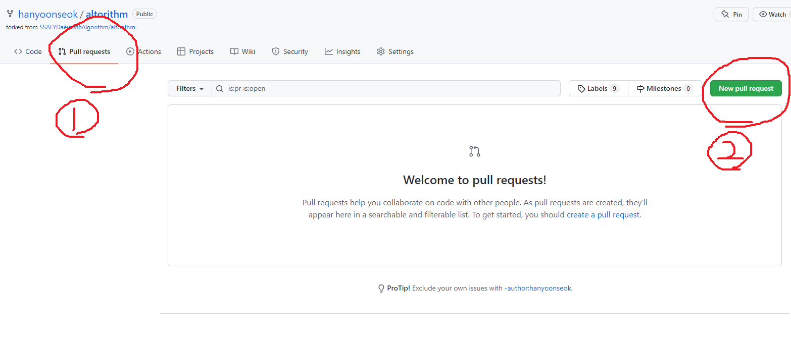Click the Settings gear icon
Viewport: 791px width, 344px height.
[x=381, y=51]
